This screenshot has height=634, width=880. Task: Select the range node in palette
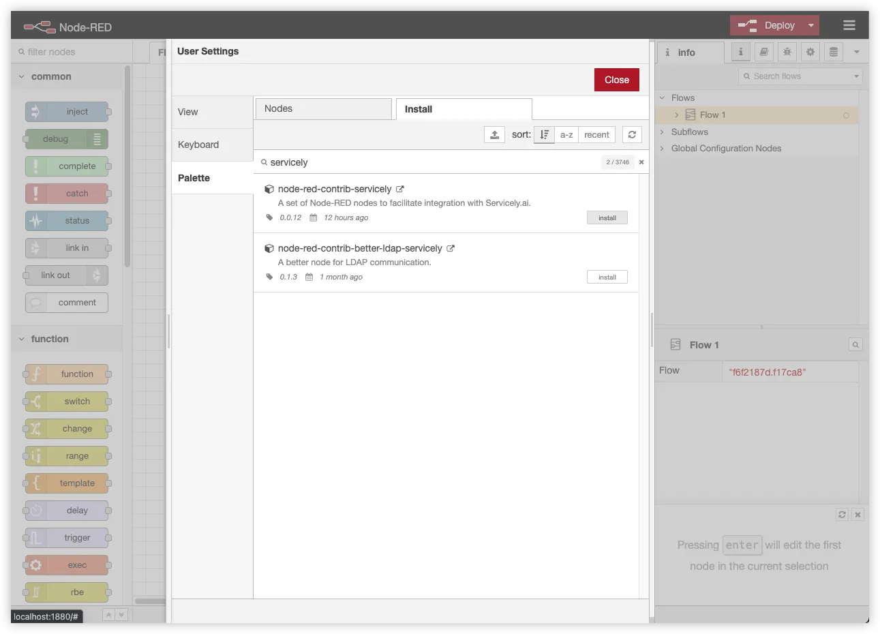coord(67,456)
